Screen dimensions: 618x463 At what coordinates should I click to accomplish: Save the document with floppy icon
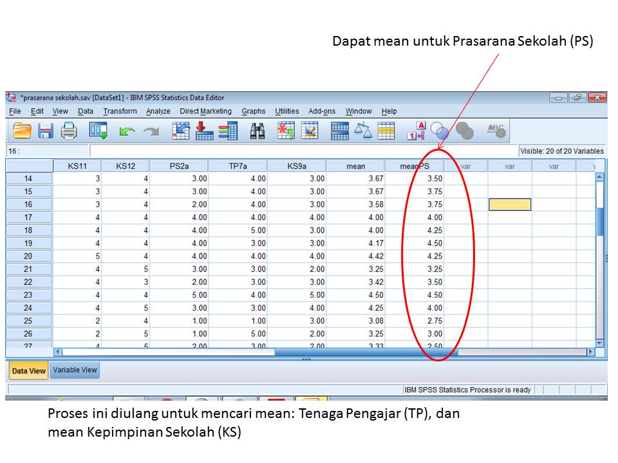click(45, 131)
